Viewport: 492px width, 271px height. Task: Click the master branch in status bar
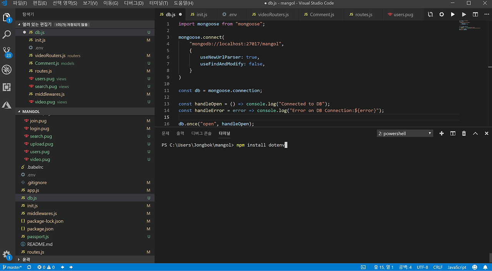12,267
